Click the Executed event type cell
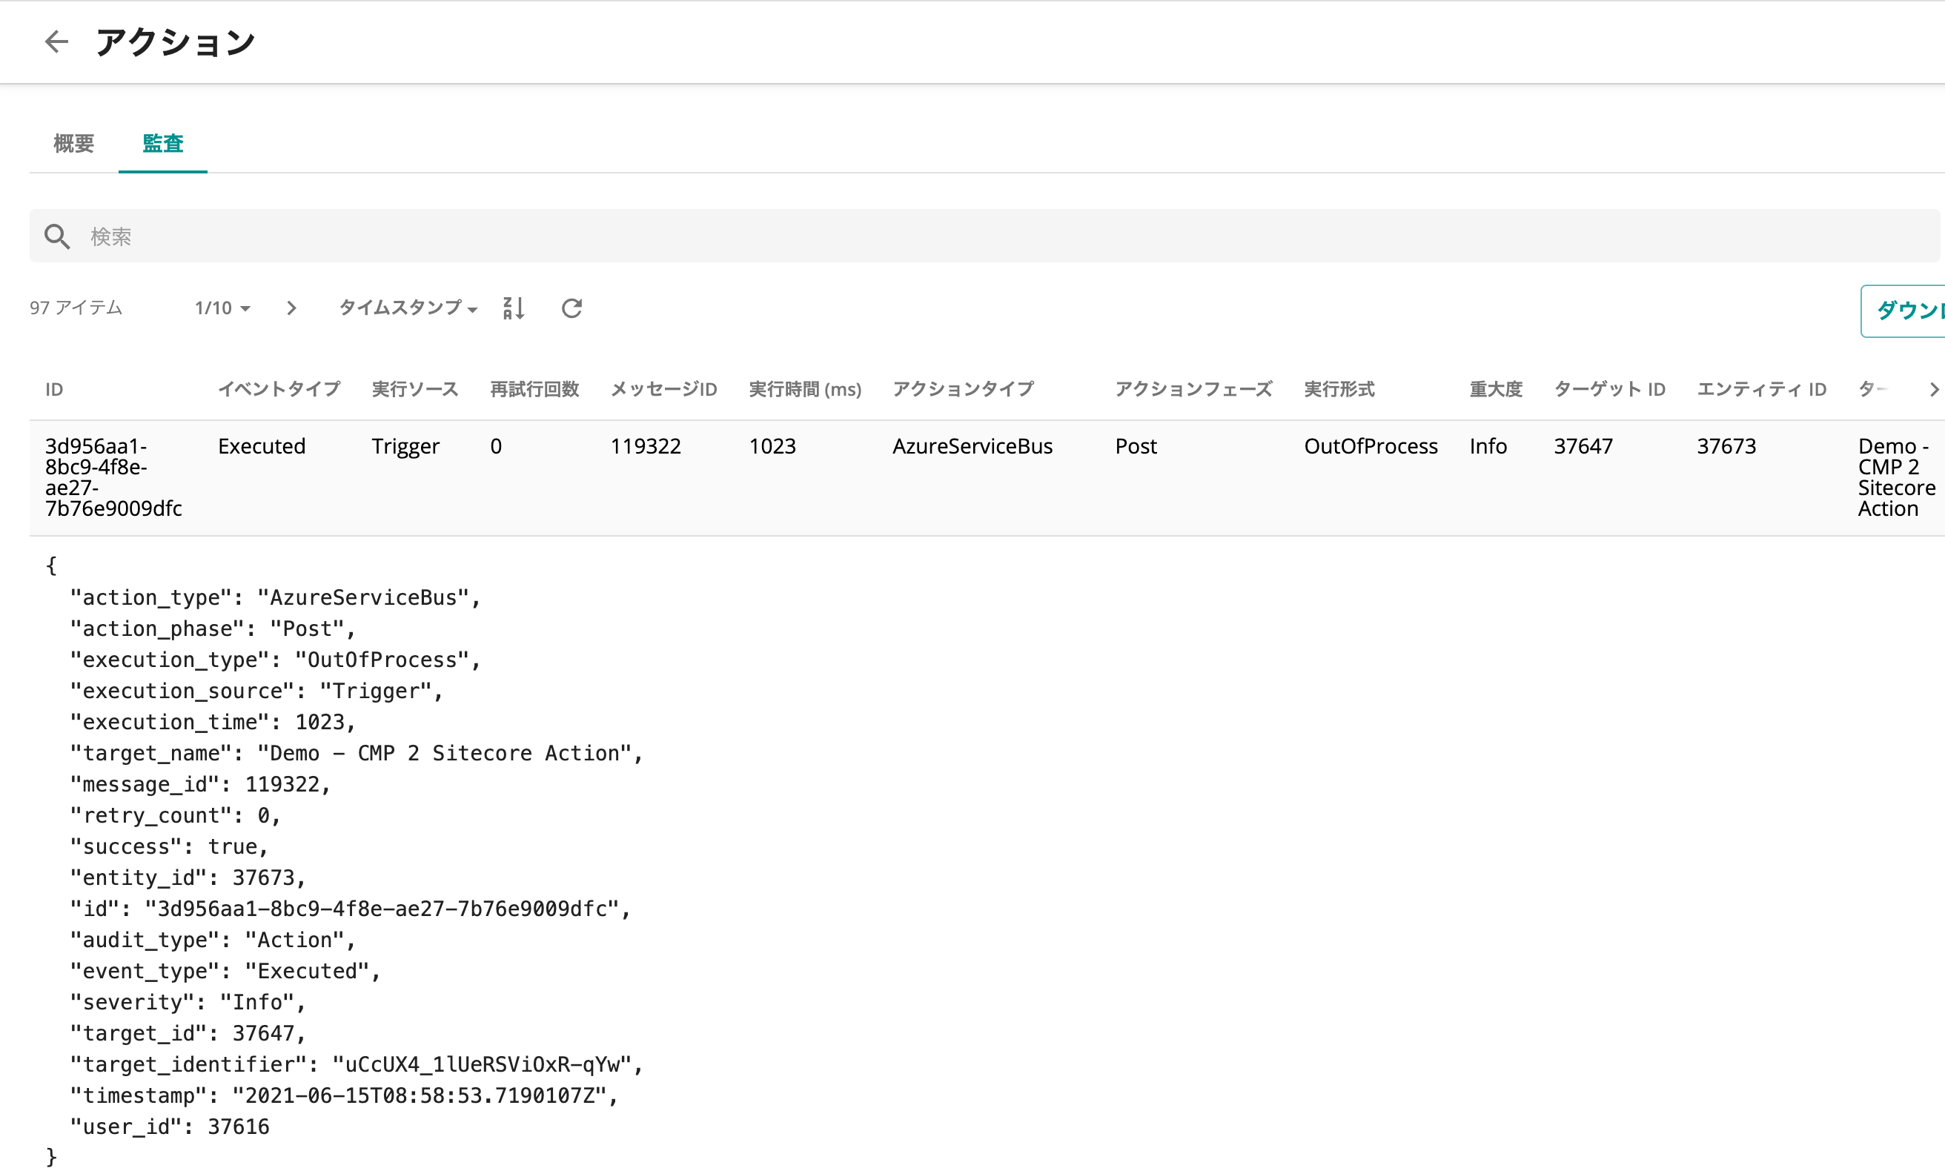Viewport: 1945px width, 1171px height. (261, 446)
